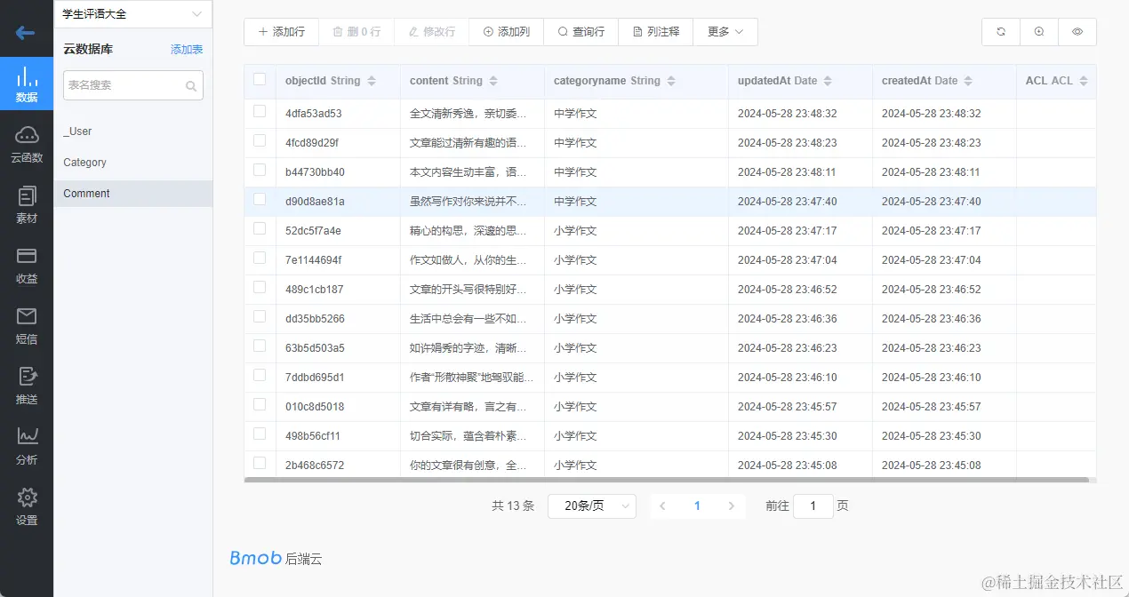Click 小学作文 cell in row dd35bb5266
Screen dimensions: 1129x597
click(x=575, y=319)
